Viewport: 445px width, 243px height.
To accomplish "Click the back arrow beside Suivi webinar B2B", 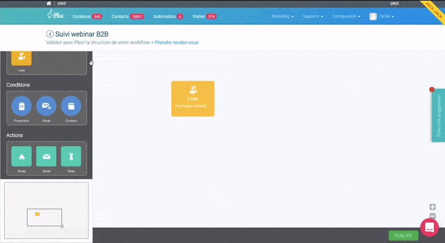I will click(x=50, y=34).
